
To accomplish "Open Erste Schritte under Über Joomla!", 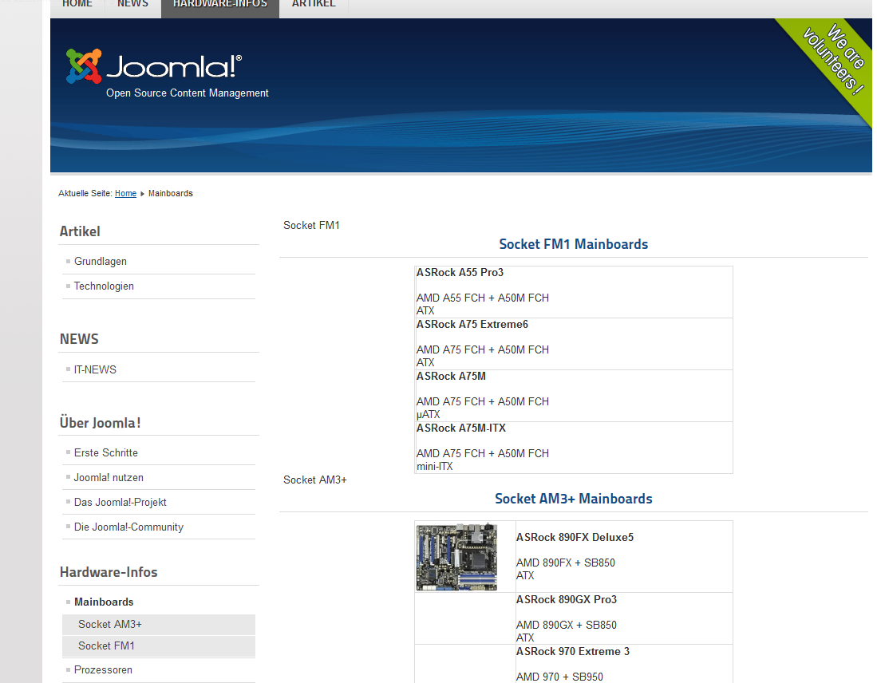I will (x=105, y=452).
